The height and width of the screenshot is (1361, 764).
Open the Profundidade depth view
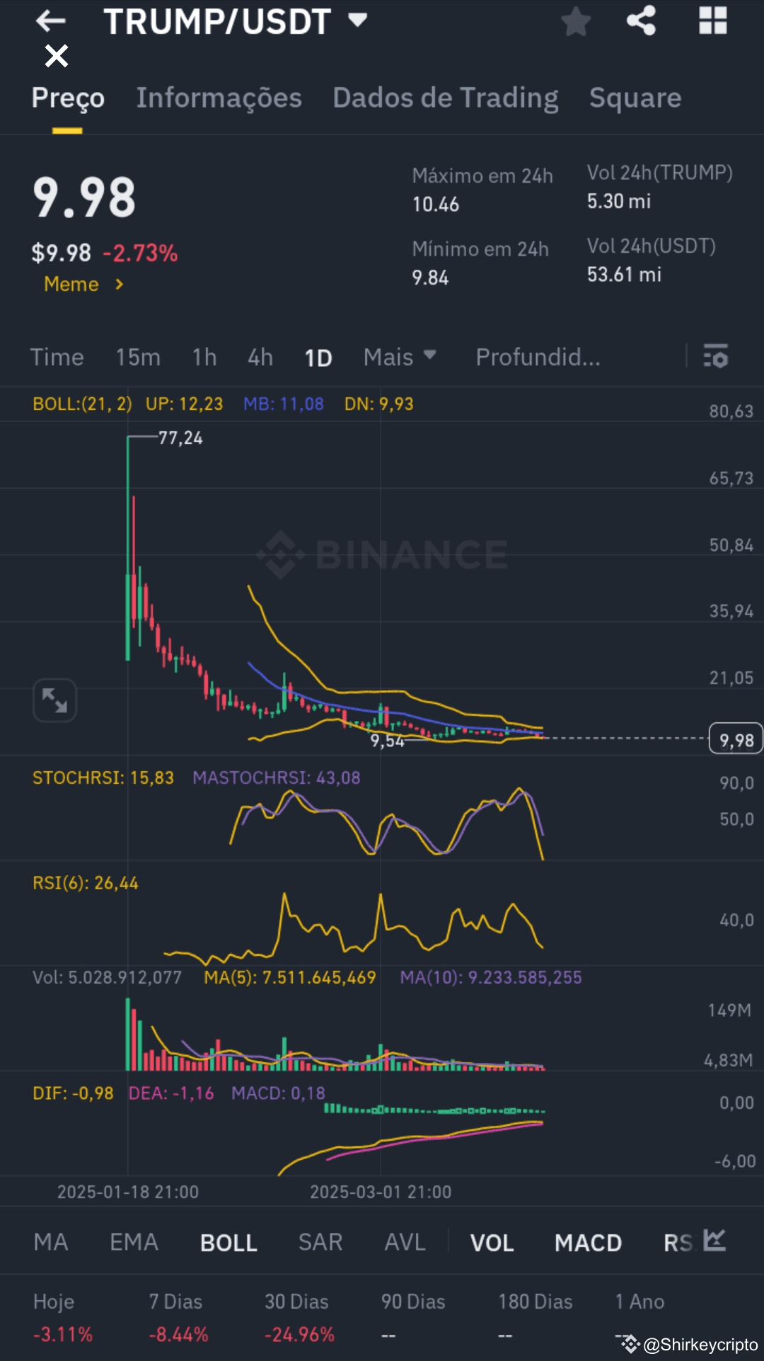(538, 357)
